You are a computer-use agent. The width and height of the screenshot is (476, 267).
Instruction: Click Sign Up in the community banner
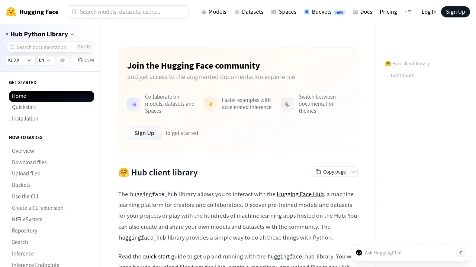tap(144, 133)
